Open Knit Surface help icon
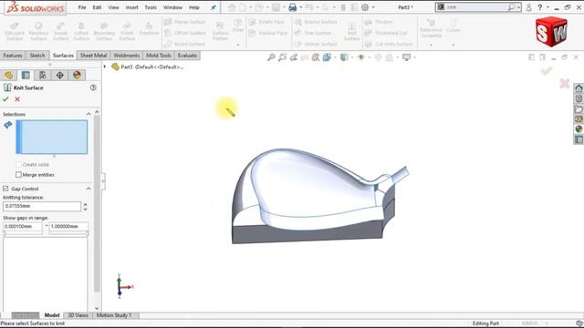Image resolution: width=584 pixels, height=328 pixels. click(x=93, y=87)
